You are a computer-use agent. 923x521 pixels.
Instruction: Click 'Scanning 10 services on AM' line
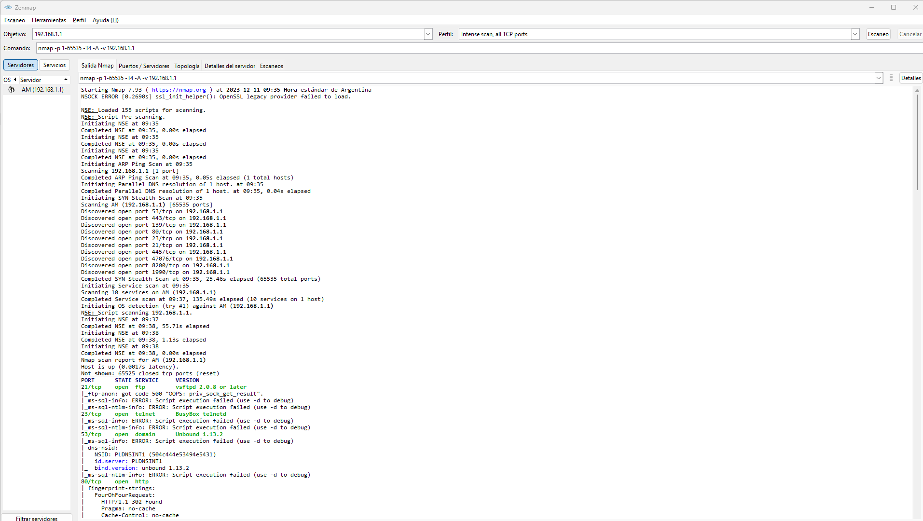pos(149,292)
